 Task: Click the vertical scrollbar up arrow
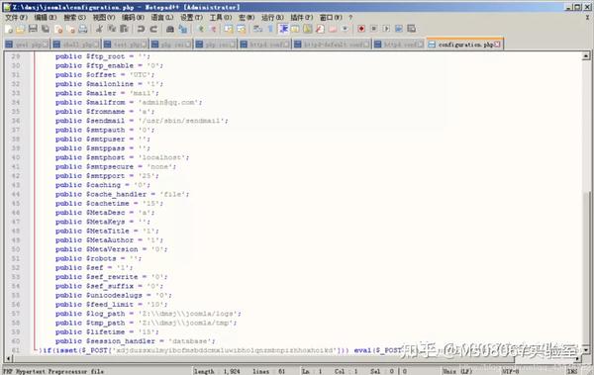coord(586,56)
